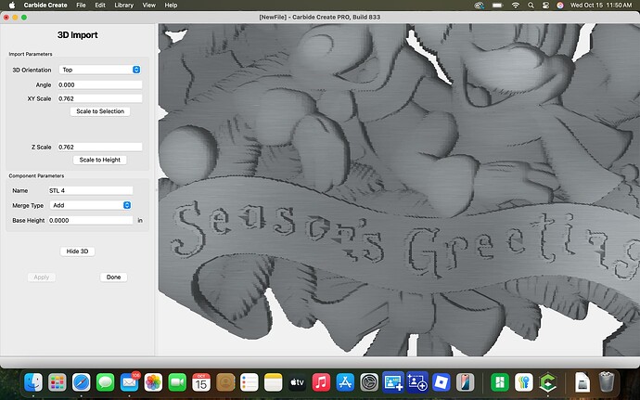Open Finder from the dock

[33, 383]
